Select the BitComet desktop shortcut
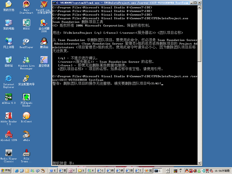This screenshot has height=174, width=232. pyautogui.click(x=26, y=117)
